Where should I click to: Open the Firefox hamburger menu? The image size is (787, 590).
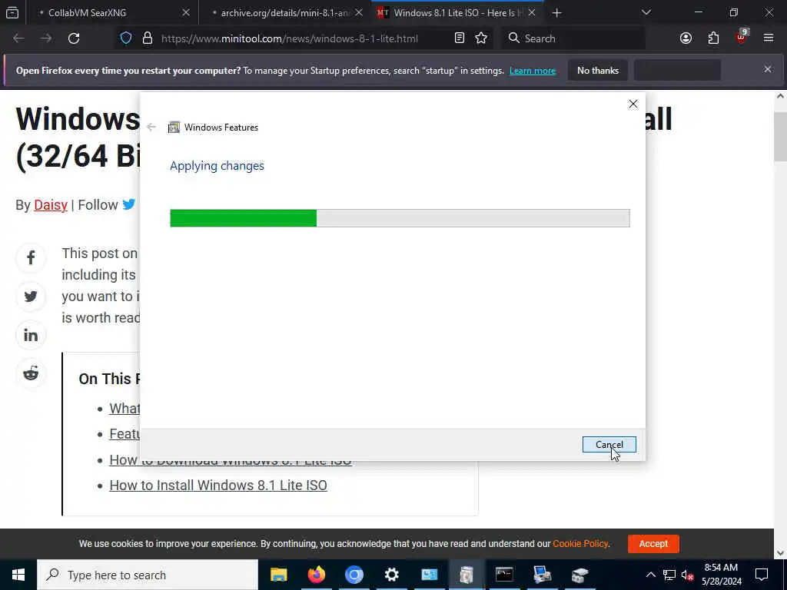point(769,38)
